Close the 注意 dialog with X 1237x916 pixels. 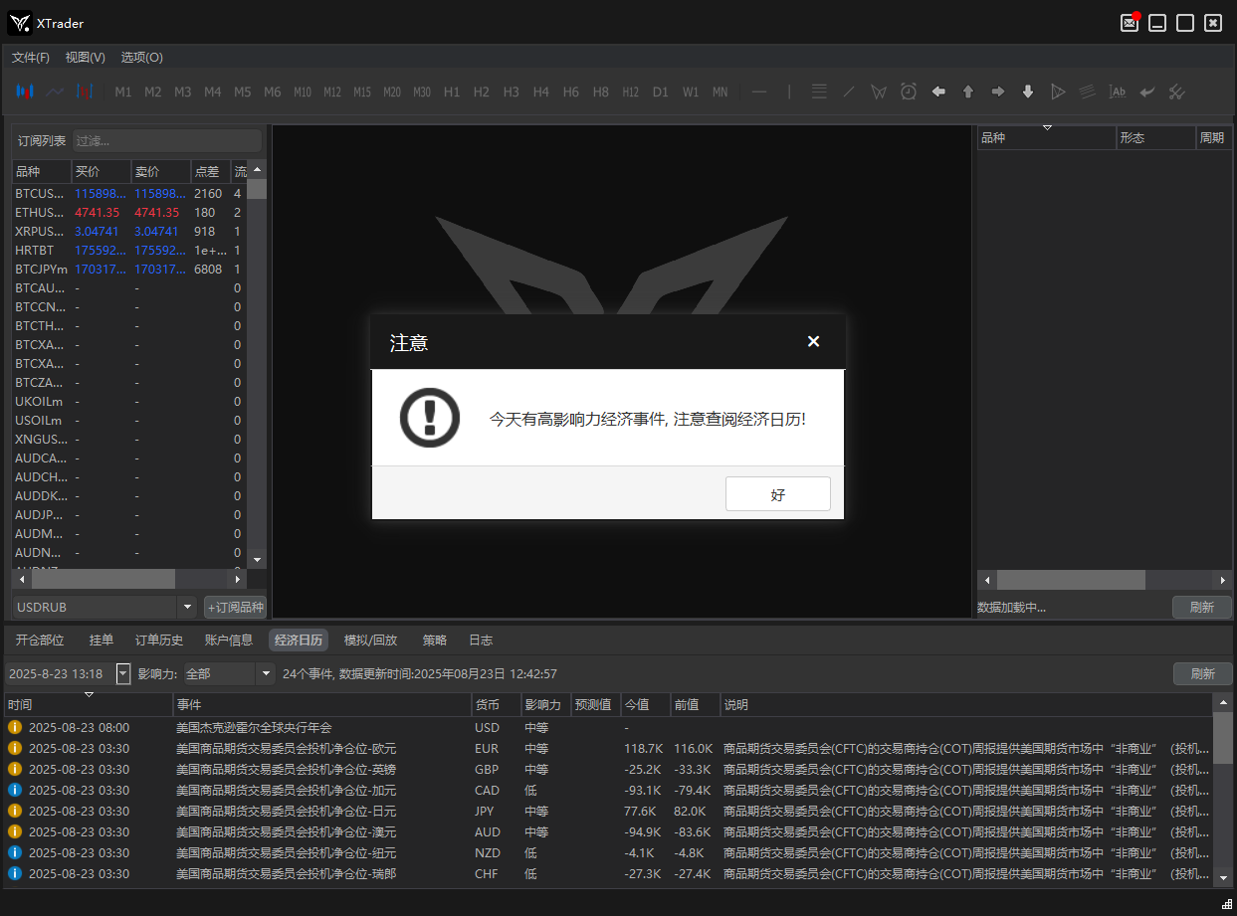click(x=813, y=341)
